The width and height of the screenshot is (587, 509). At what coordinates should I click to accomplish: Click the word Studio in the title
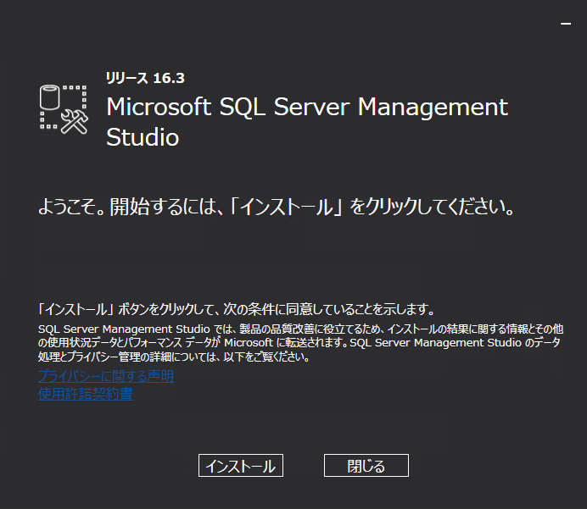click(143, 137)
